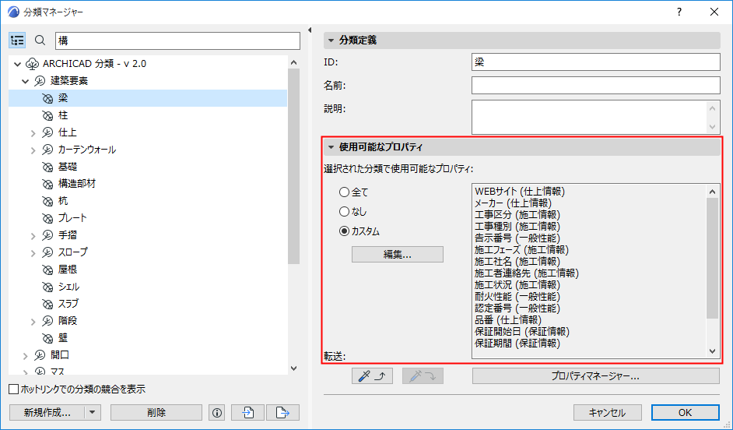Click the 新規作成... button
Screen dimensions: 733x430
coord(47,413)
